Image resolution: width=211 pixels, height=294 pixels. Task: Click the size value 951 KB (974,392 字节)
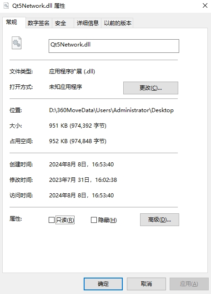(x=78, y=125)
